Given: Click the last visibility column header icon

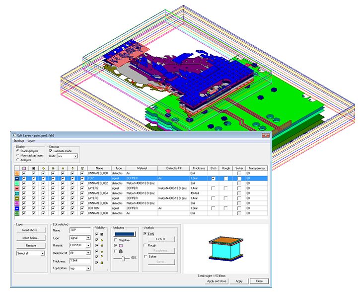Looking at the screenshot, I should click(x=82, y=168).
